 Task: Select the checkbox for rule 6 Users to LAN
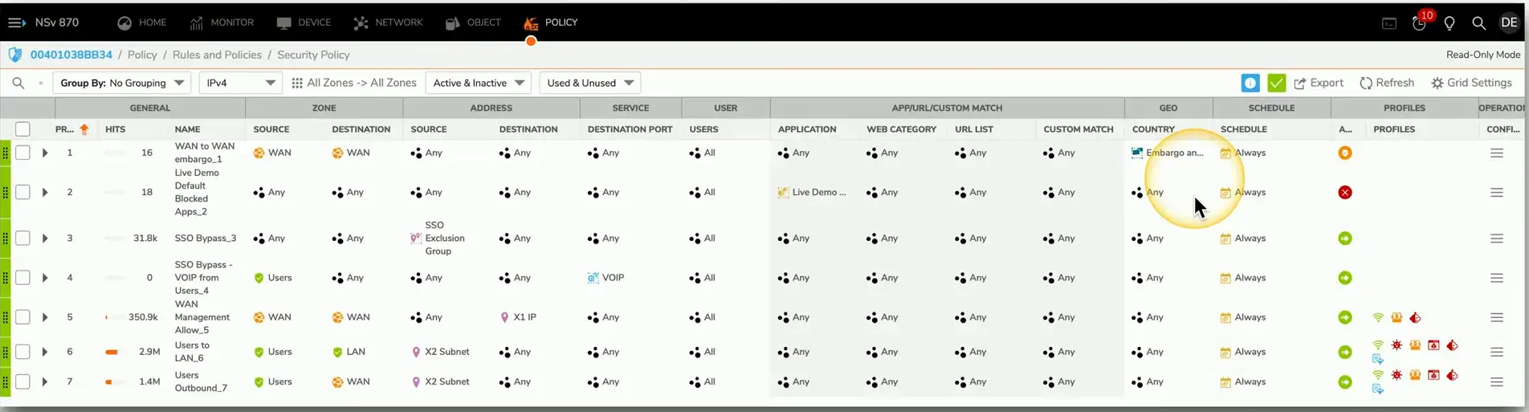[x=22, y=352]
